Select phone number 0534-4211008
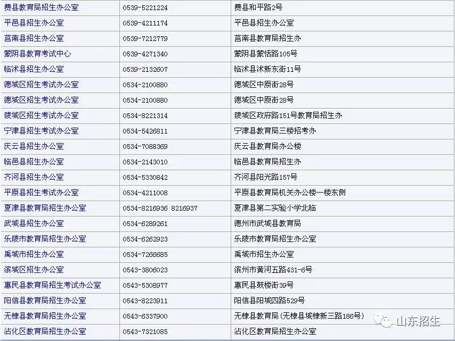Image resolution: width=455 pixels, height=341 pixels. pyautogui.click(x=145, y=193)
